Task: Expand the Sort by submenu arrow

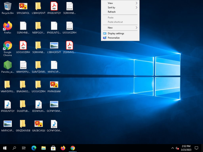Action: [x=136, y=7]
